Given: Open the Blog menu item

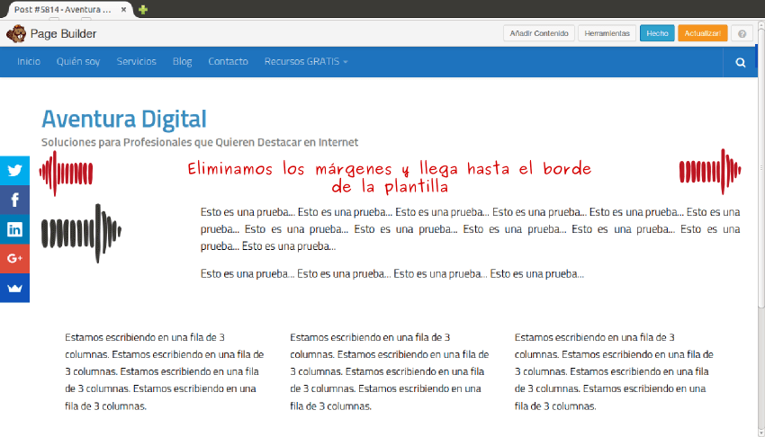Looking at the screenshot, I should (182, 62).
